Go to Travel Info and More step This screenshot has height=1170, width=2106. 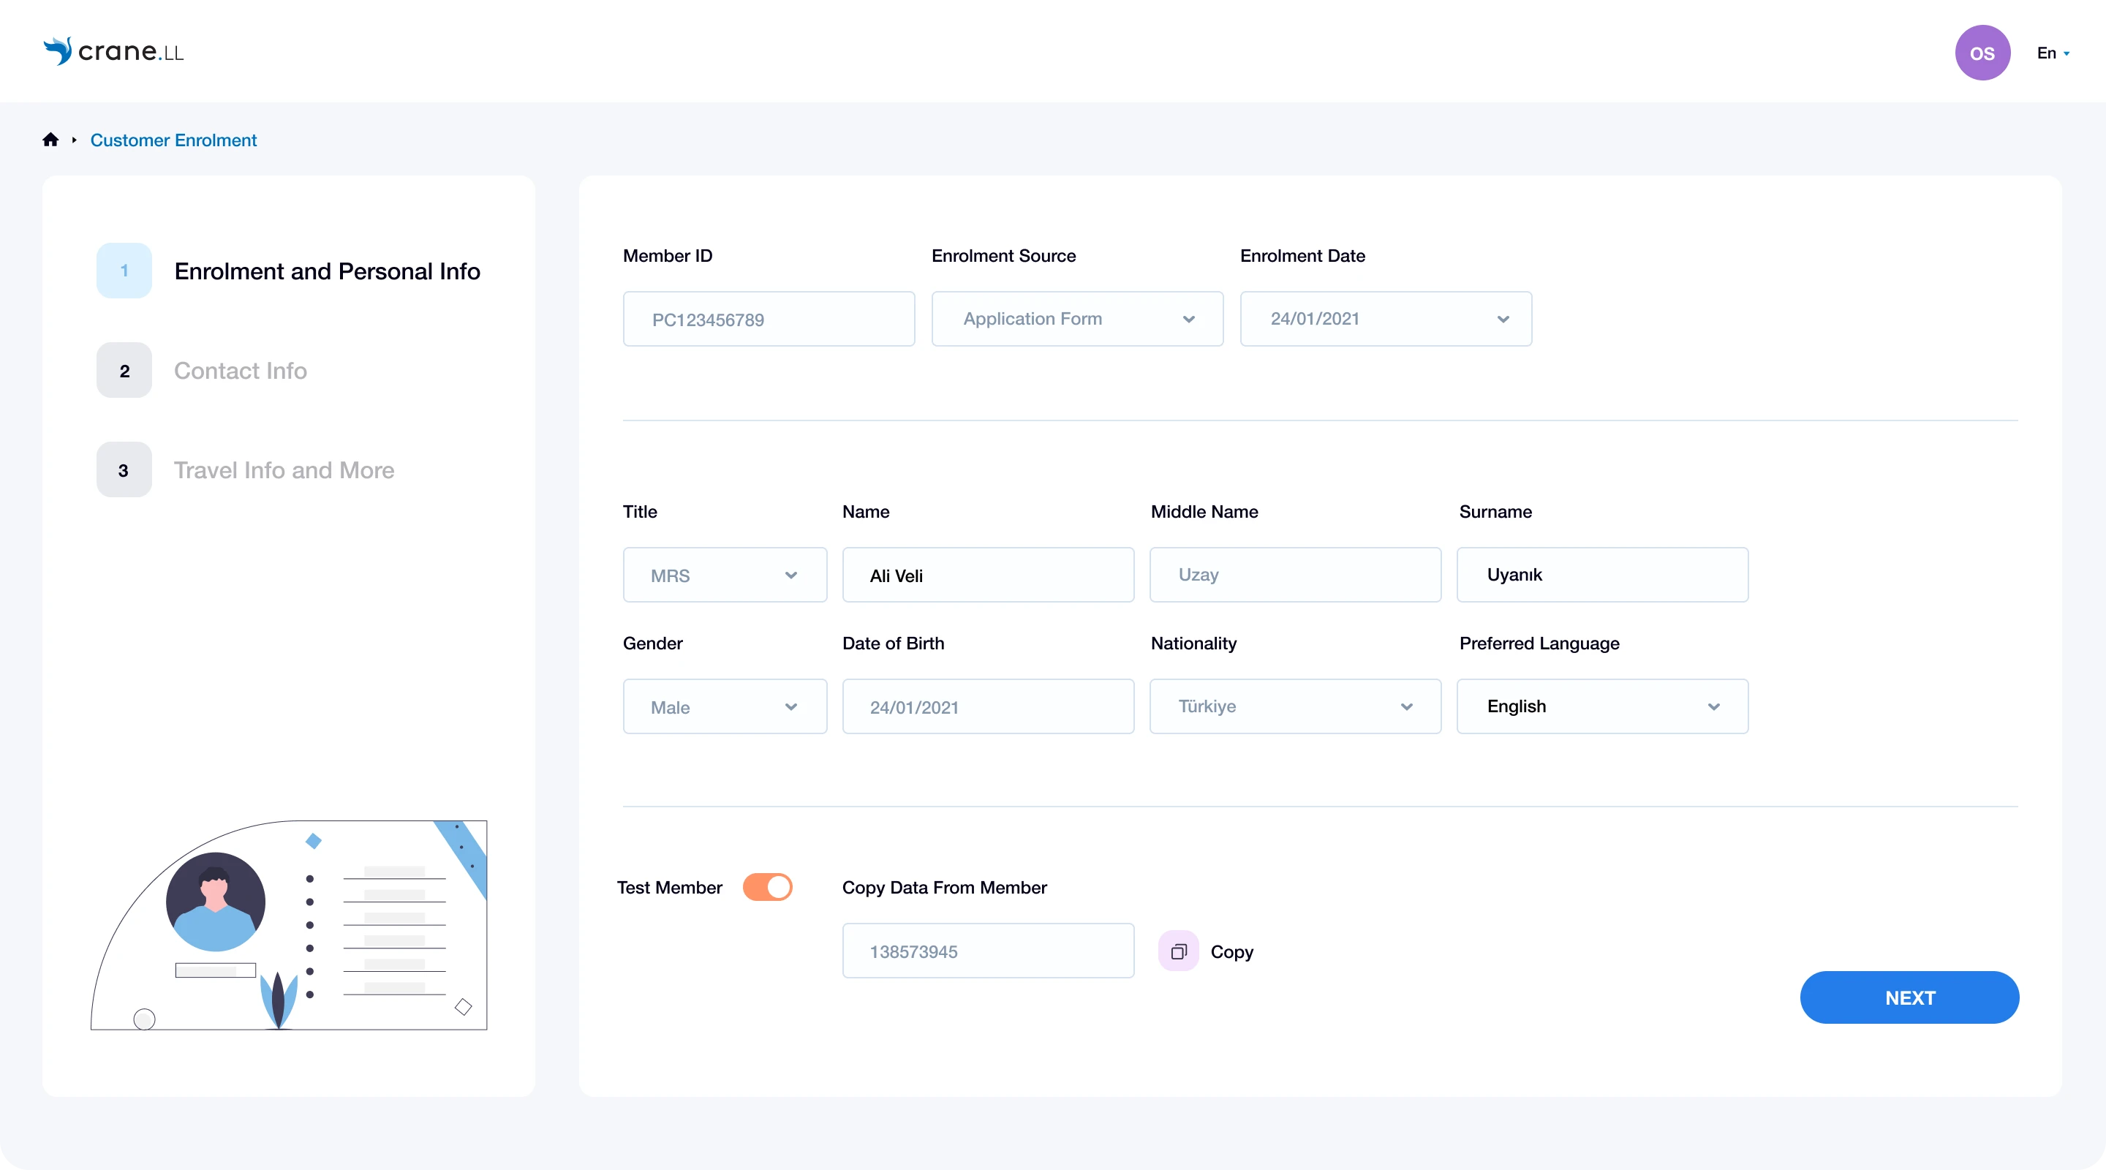(284, 470)
